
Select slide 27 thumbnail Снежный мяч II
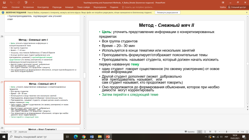42,103
